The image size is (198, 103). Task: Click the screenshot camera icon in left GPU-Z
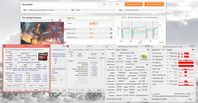tap(148, 50)
